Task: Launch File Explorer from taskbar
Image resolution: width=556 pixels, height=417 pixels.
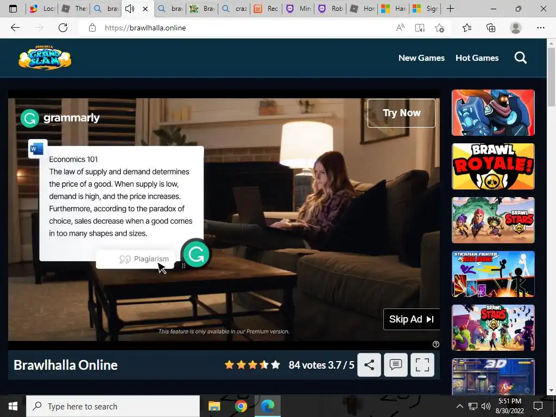Action: click(214, 406)
